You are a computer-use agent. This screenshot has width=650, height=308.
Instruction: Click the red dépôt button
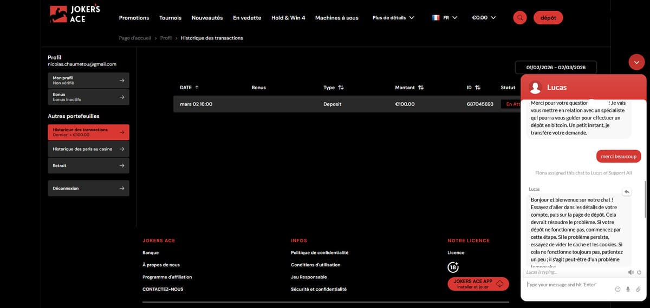tap(548, 18)
